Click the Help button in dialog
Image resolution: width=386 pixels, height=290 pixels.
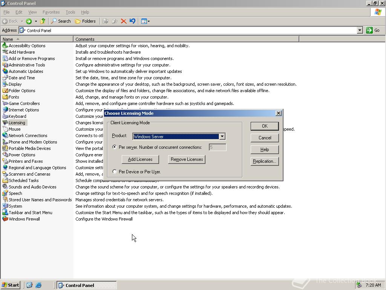[265, 150]
